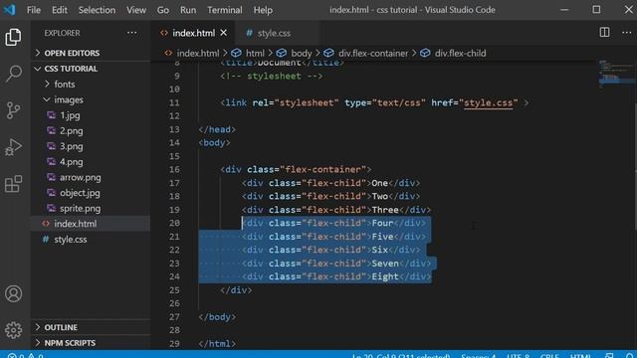Open the Go menu

click(x=163, y=10)
